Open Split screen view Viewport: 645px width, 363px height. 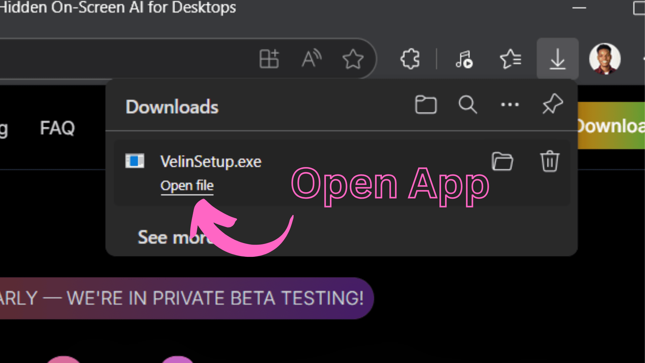[x=269, y=59]
